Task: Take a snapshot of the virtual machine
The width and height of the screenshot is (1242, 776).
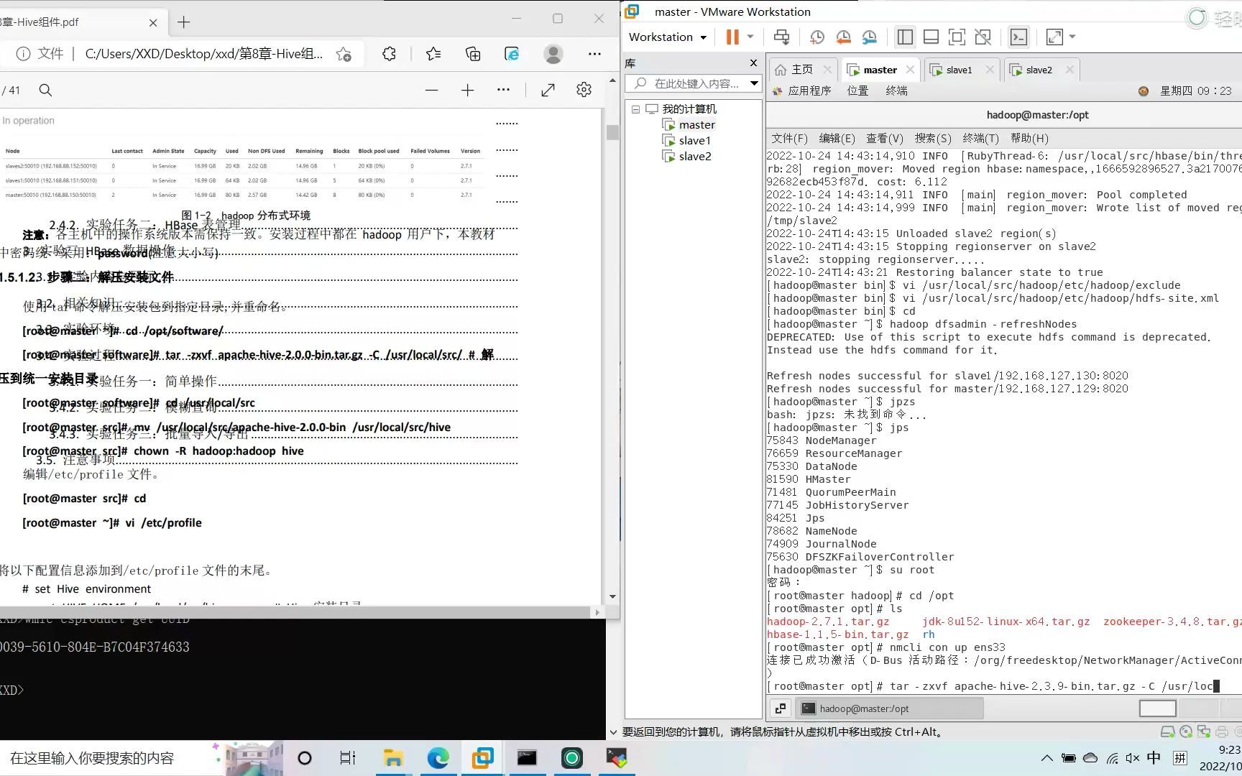Action: click(x=817, y=37)
